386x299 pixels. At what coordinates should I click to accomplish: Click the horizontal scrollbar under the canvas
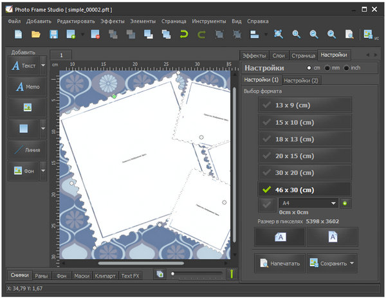142,263
